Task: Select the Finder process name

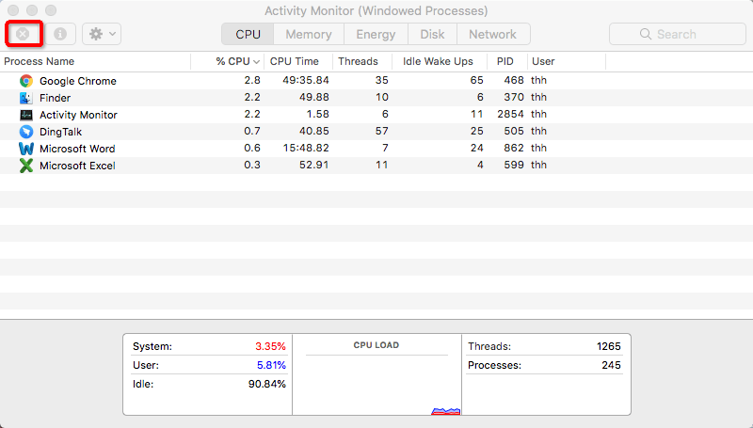Action: (x=56, y=98)
